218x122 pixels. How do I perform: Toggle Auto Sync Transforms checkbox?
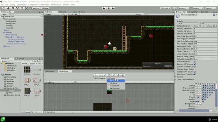click(194, 74)
